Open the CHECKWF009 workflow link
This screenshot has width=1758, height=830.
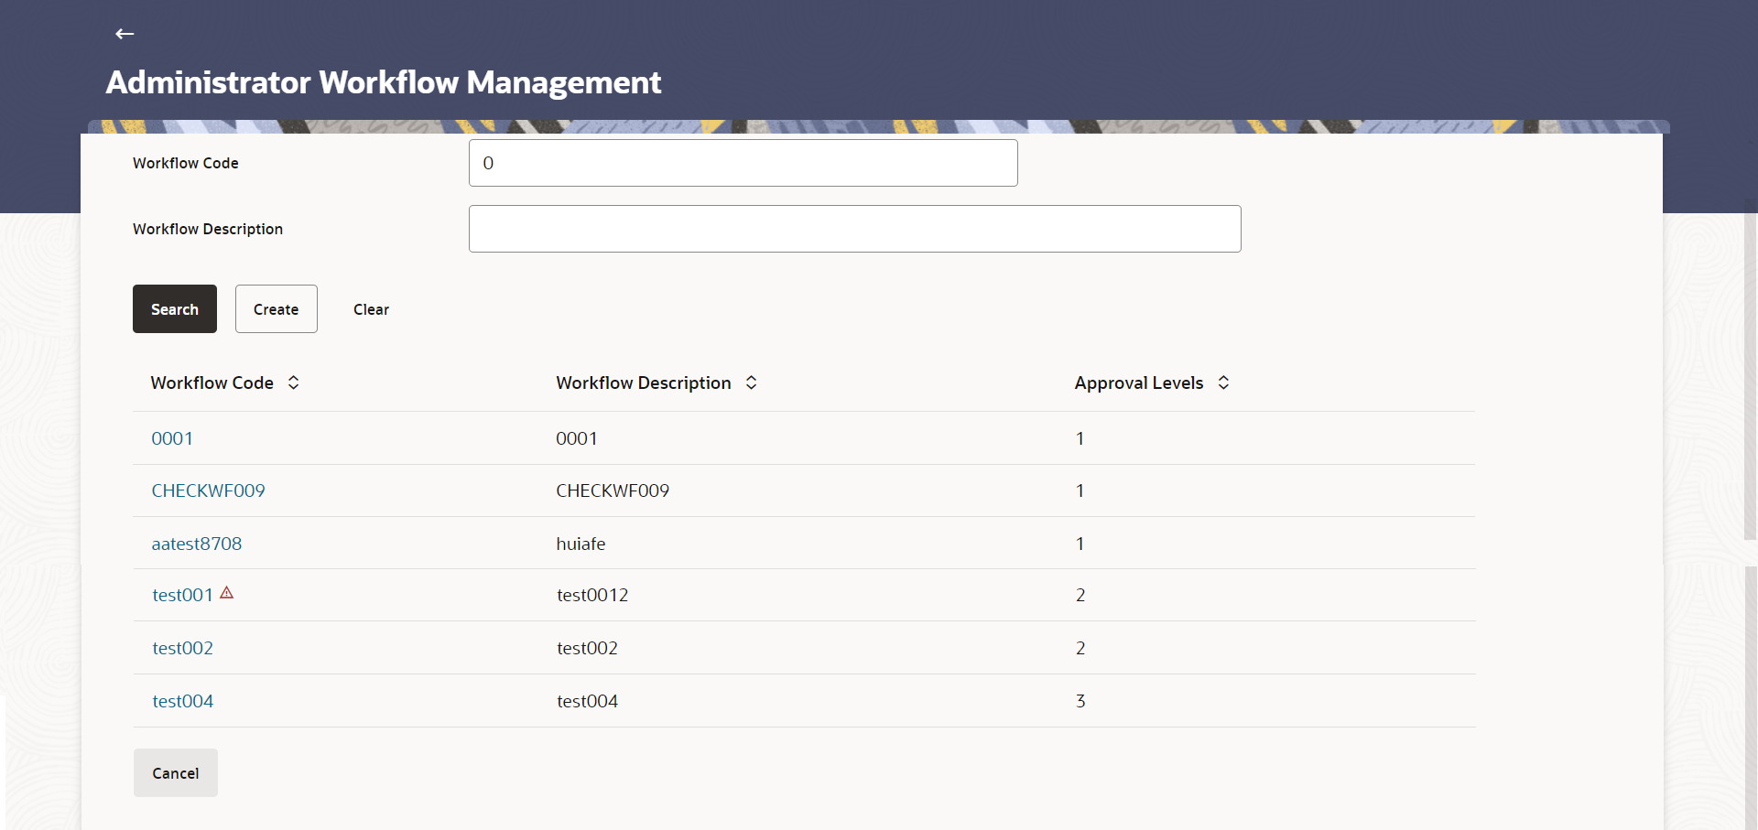coord(208,490)
